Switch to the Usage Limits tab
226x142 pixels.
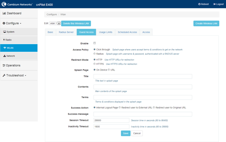(x=106, y=32)
